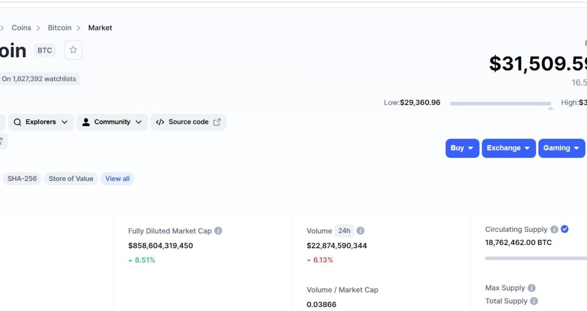The image size is (587, 311).
Task: Click the info icon beside Fully Diluted Market Cap
Action: [x=218, y=231]
